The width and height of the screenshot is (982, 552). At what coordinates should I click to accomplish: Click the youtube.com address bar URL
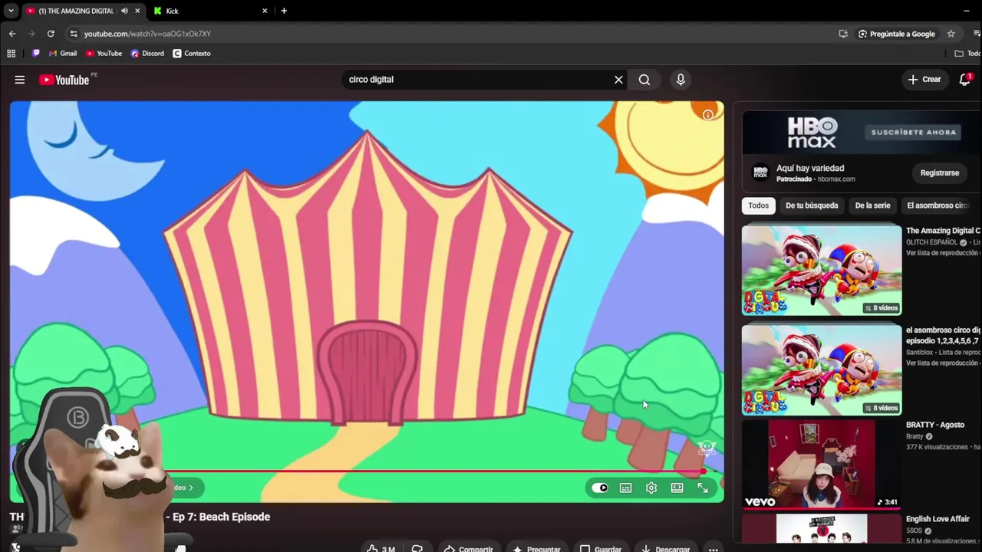tap(147, 34)
